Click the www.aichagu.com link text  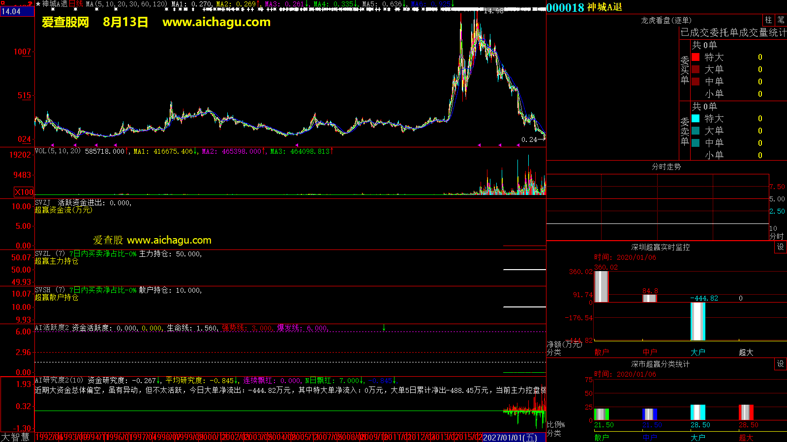216,22
